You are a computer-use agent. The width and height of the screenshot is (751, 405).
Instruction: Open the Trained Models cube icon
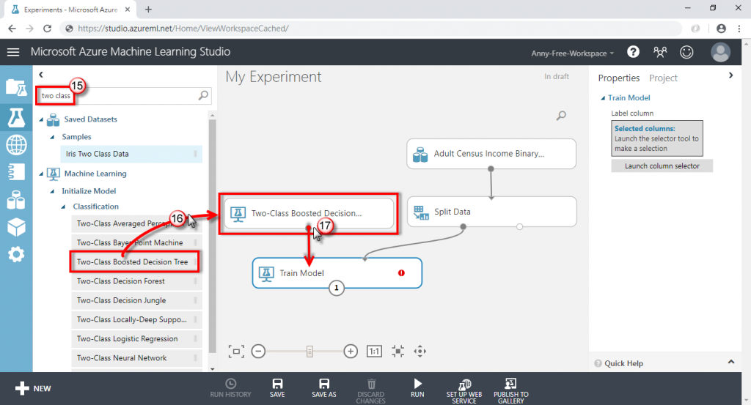[x=16, y=227]
